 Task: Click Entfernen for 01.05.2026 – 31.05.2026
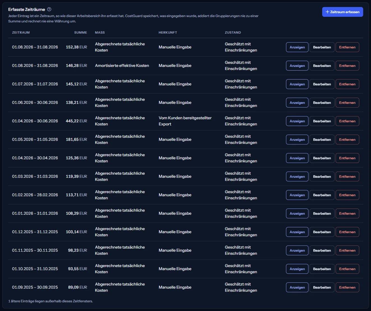[347, 140]
